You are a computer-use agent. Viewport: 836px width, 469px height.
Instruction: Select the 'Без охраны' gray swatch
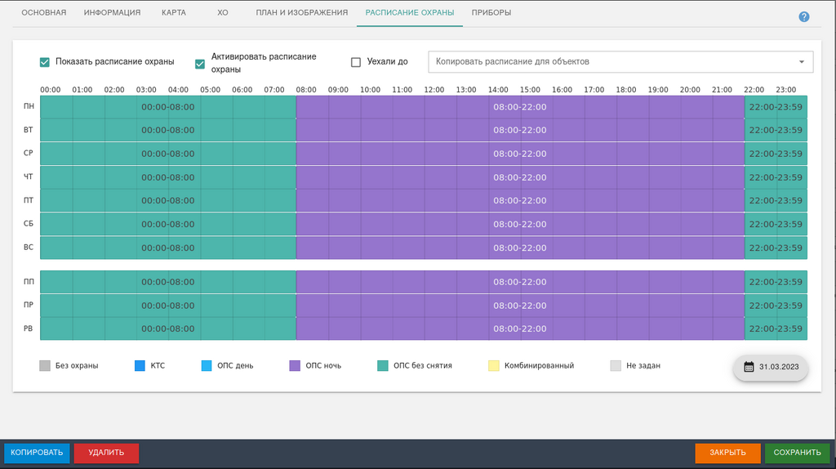(45, 366)
